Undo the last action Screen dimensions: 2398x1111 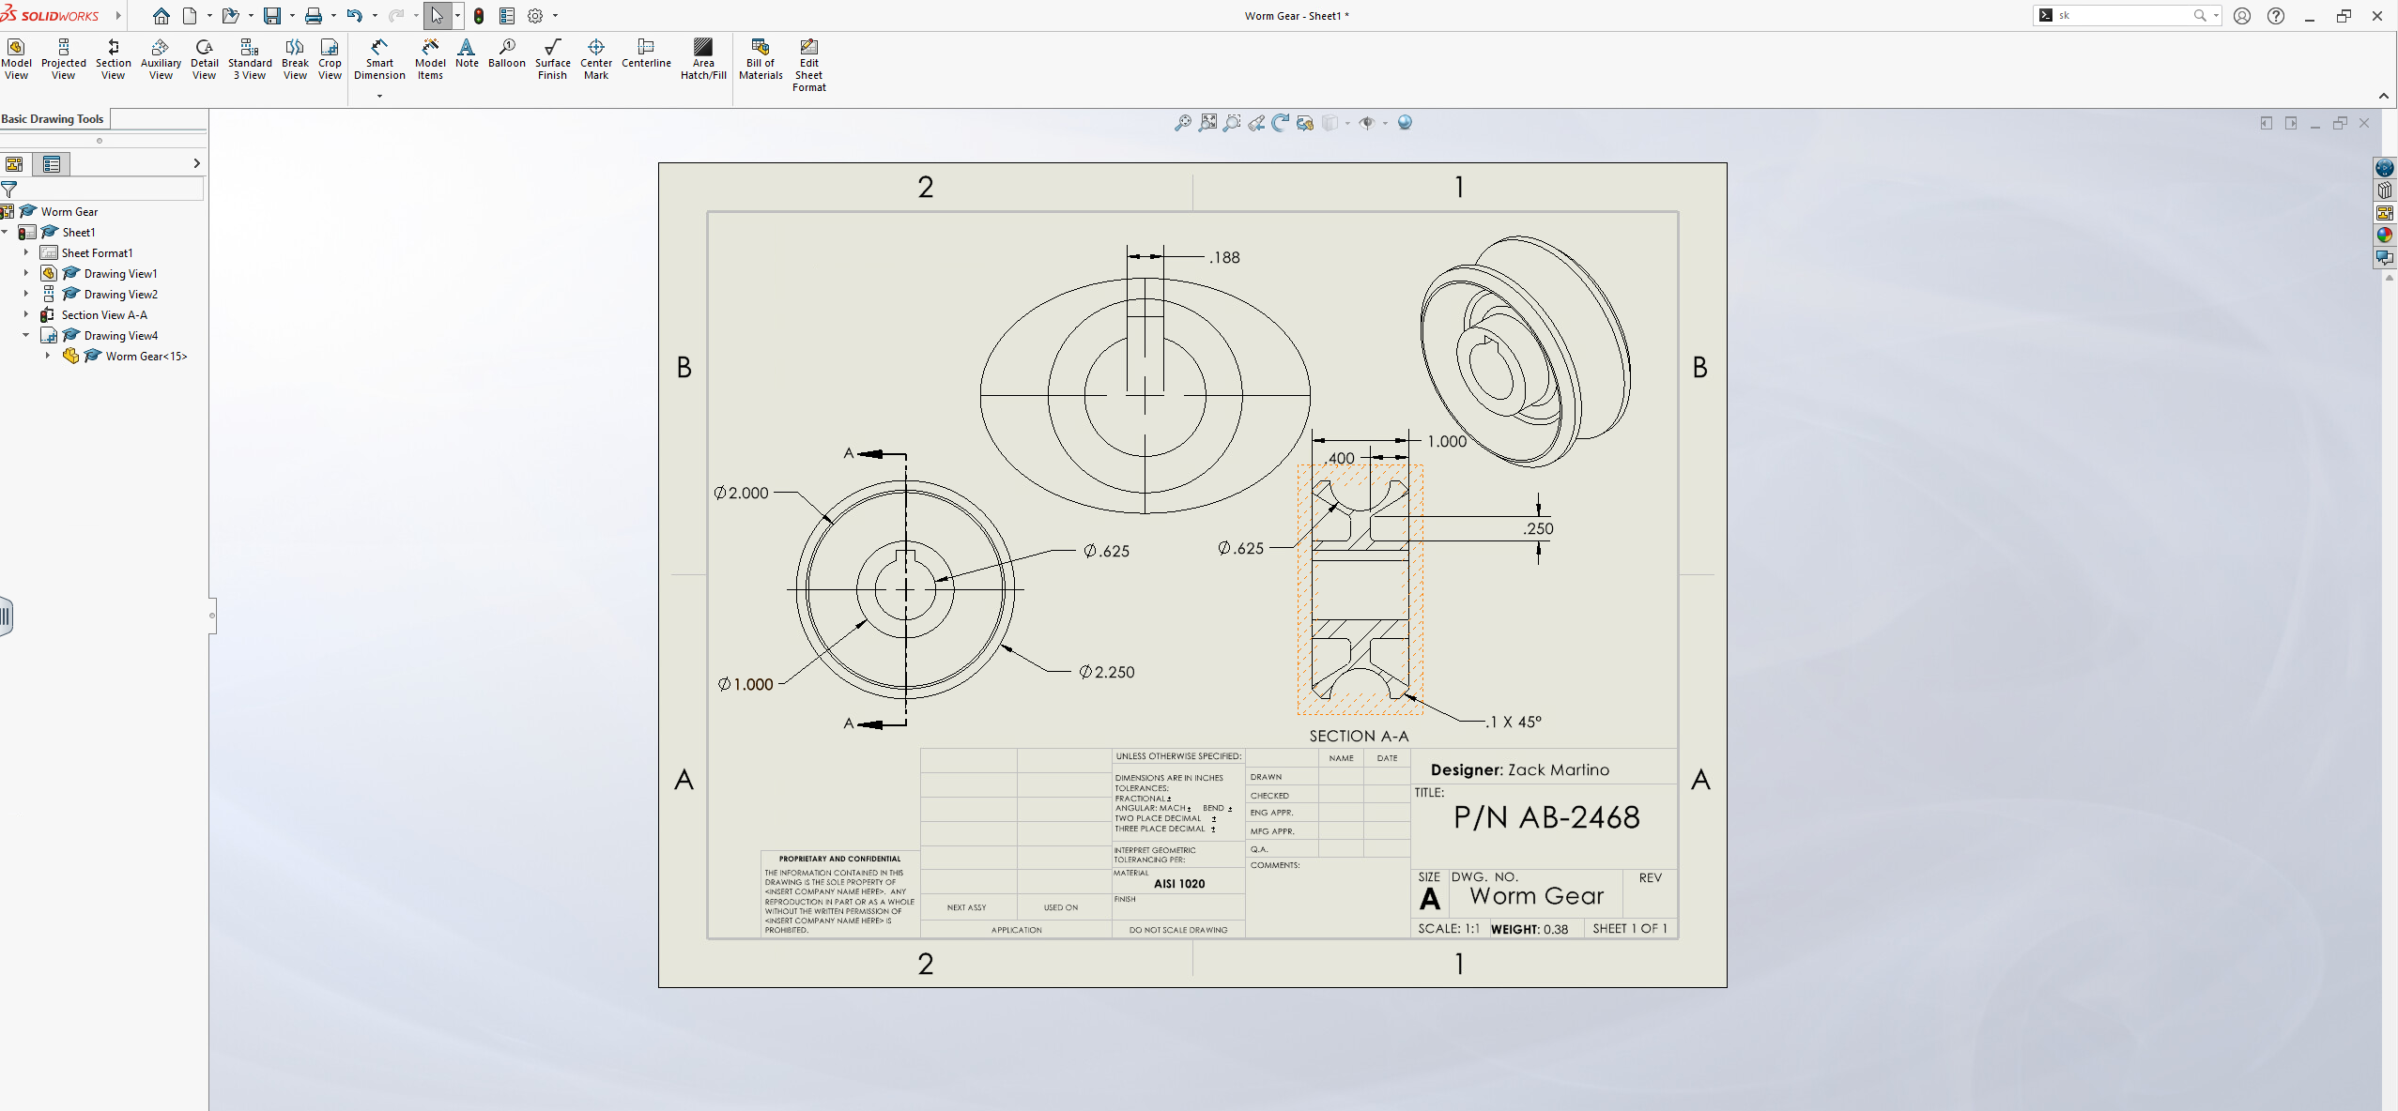(354, 16)
